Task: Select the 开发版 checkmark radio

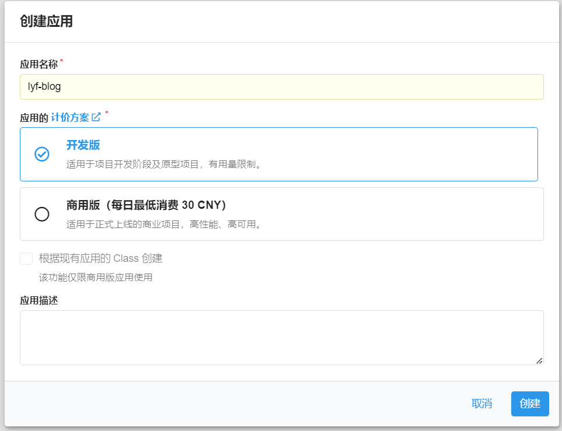Action: tap(42, 154)
